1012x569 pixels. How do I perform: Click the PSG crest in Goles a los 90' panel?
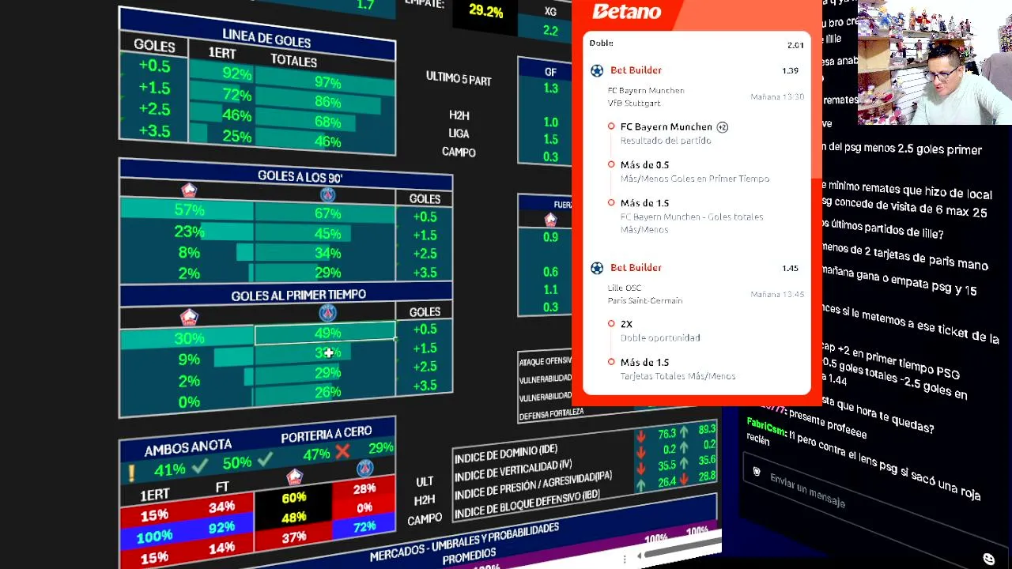pos(327,194)
